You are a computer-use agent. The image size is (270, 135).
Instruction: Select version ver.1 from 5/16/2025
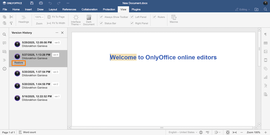pyautogui.click(x=38, y=98)
